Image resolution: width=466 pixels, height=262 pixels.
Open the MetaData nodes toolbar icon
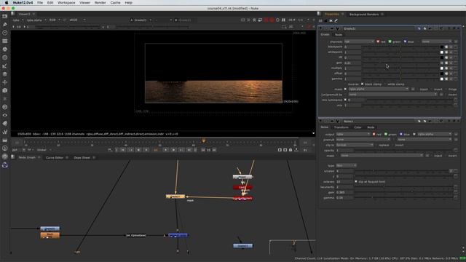click(x=5, y=124)
